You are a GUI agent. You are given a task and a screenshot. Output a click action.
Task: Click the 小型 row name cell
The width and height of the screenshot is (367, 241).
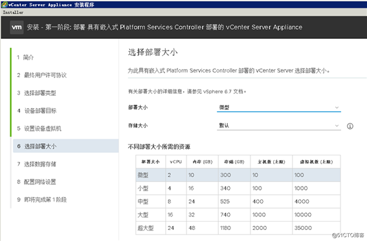[151, 189]
